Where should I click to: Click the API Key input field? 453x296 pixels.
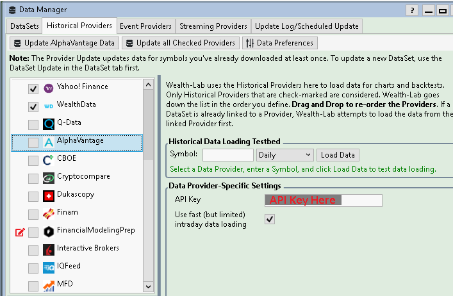324,200
